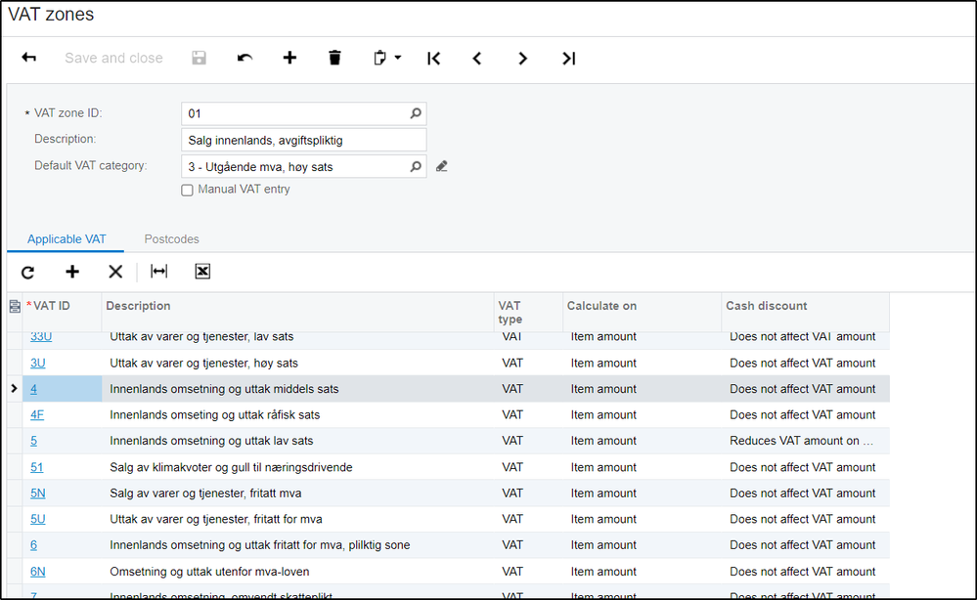The width and height of the screenshot is (977, 600).
Task: Click the undo arrow icon
Action: (x=244, y=58)
